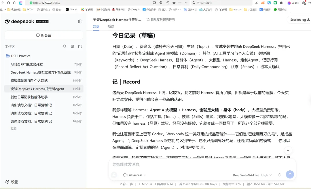Click the green security shield in address bar
The width and height of the screenshot is (311, 189).
click(x=31, y=3)
